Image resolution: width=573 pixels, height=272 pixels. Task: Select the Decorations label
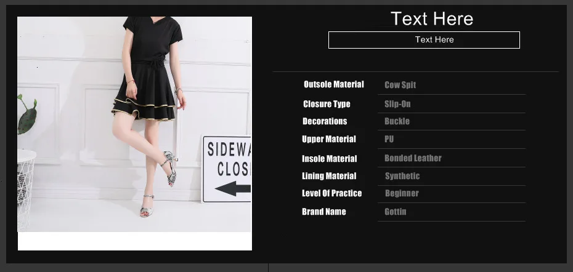coord(325,121)
